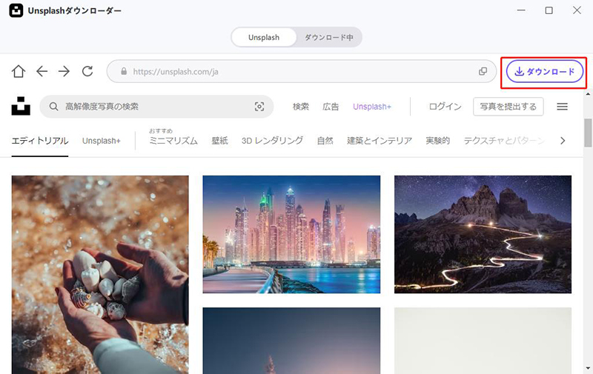Close the downloader window
Screen dimensions: 593x374
[577, 10]
